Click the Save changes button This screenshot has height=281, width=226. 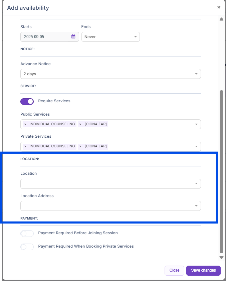pyautogui.click(x=203, y=270)
